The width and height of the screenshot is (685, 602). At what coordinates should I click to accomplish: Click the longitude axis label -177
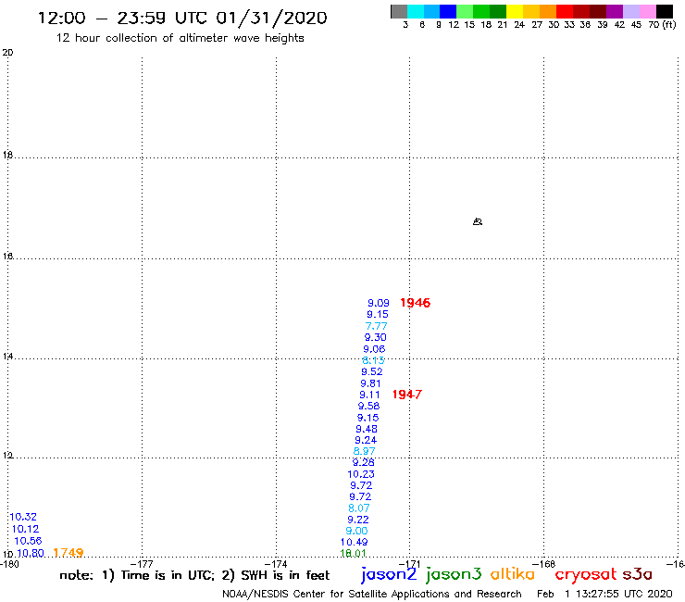pyautogui.click(x=142, y=564)
